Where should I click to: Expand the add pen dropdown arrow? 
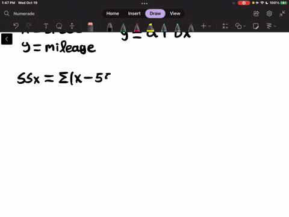click(210, 26)
